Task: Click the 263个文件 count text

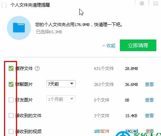Action: click(x=104, y=84)
